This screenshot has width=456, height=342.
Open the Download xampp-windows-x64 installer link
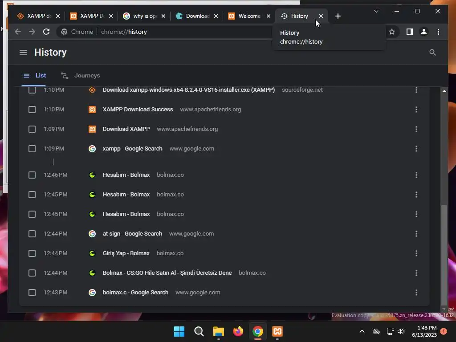(x=189, y=90)
